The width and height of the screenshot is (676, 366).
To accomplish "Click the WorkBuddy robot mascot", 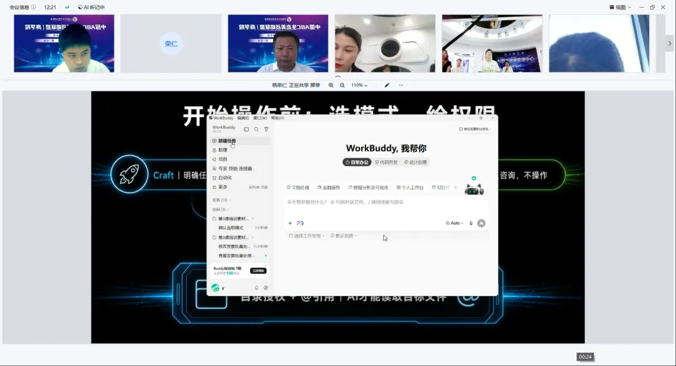I will 474,188.
